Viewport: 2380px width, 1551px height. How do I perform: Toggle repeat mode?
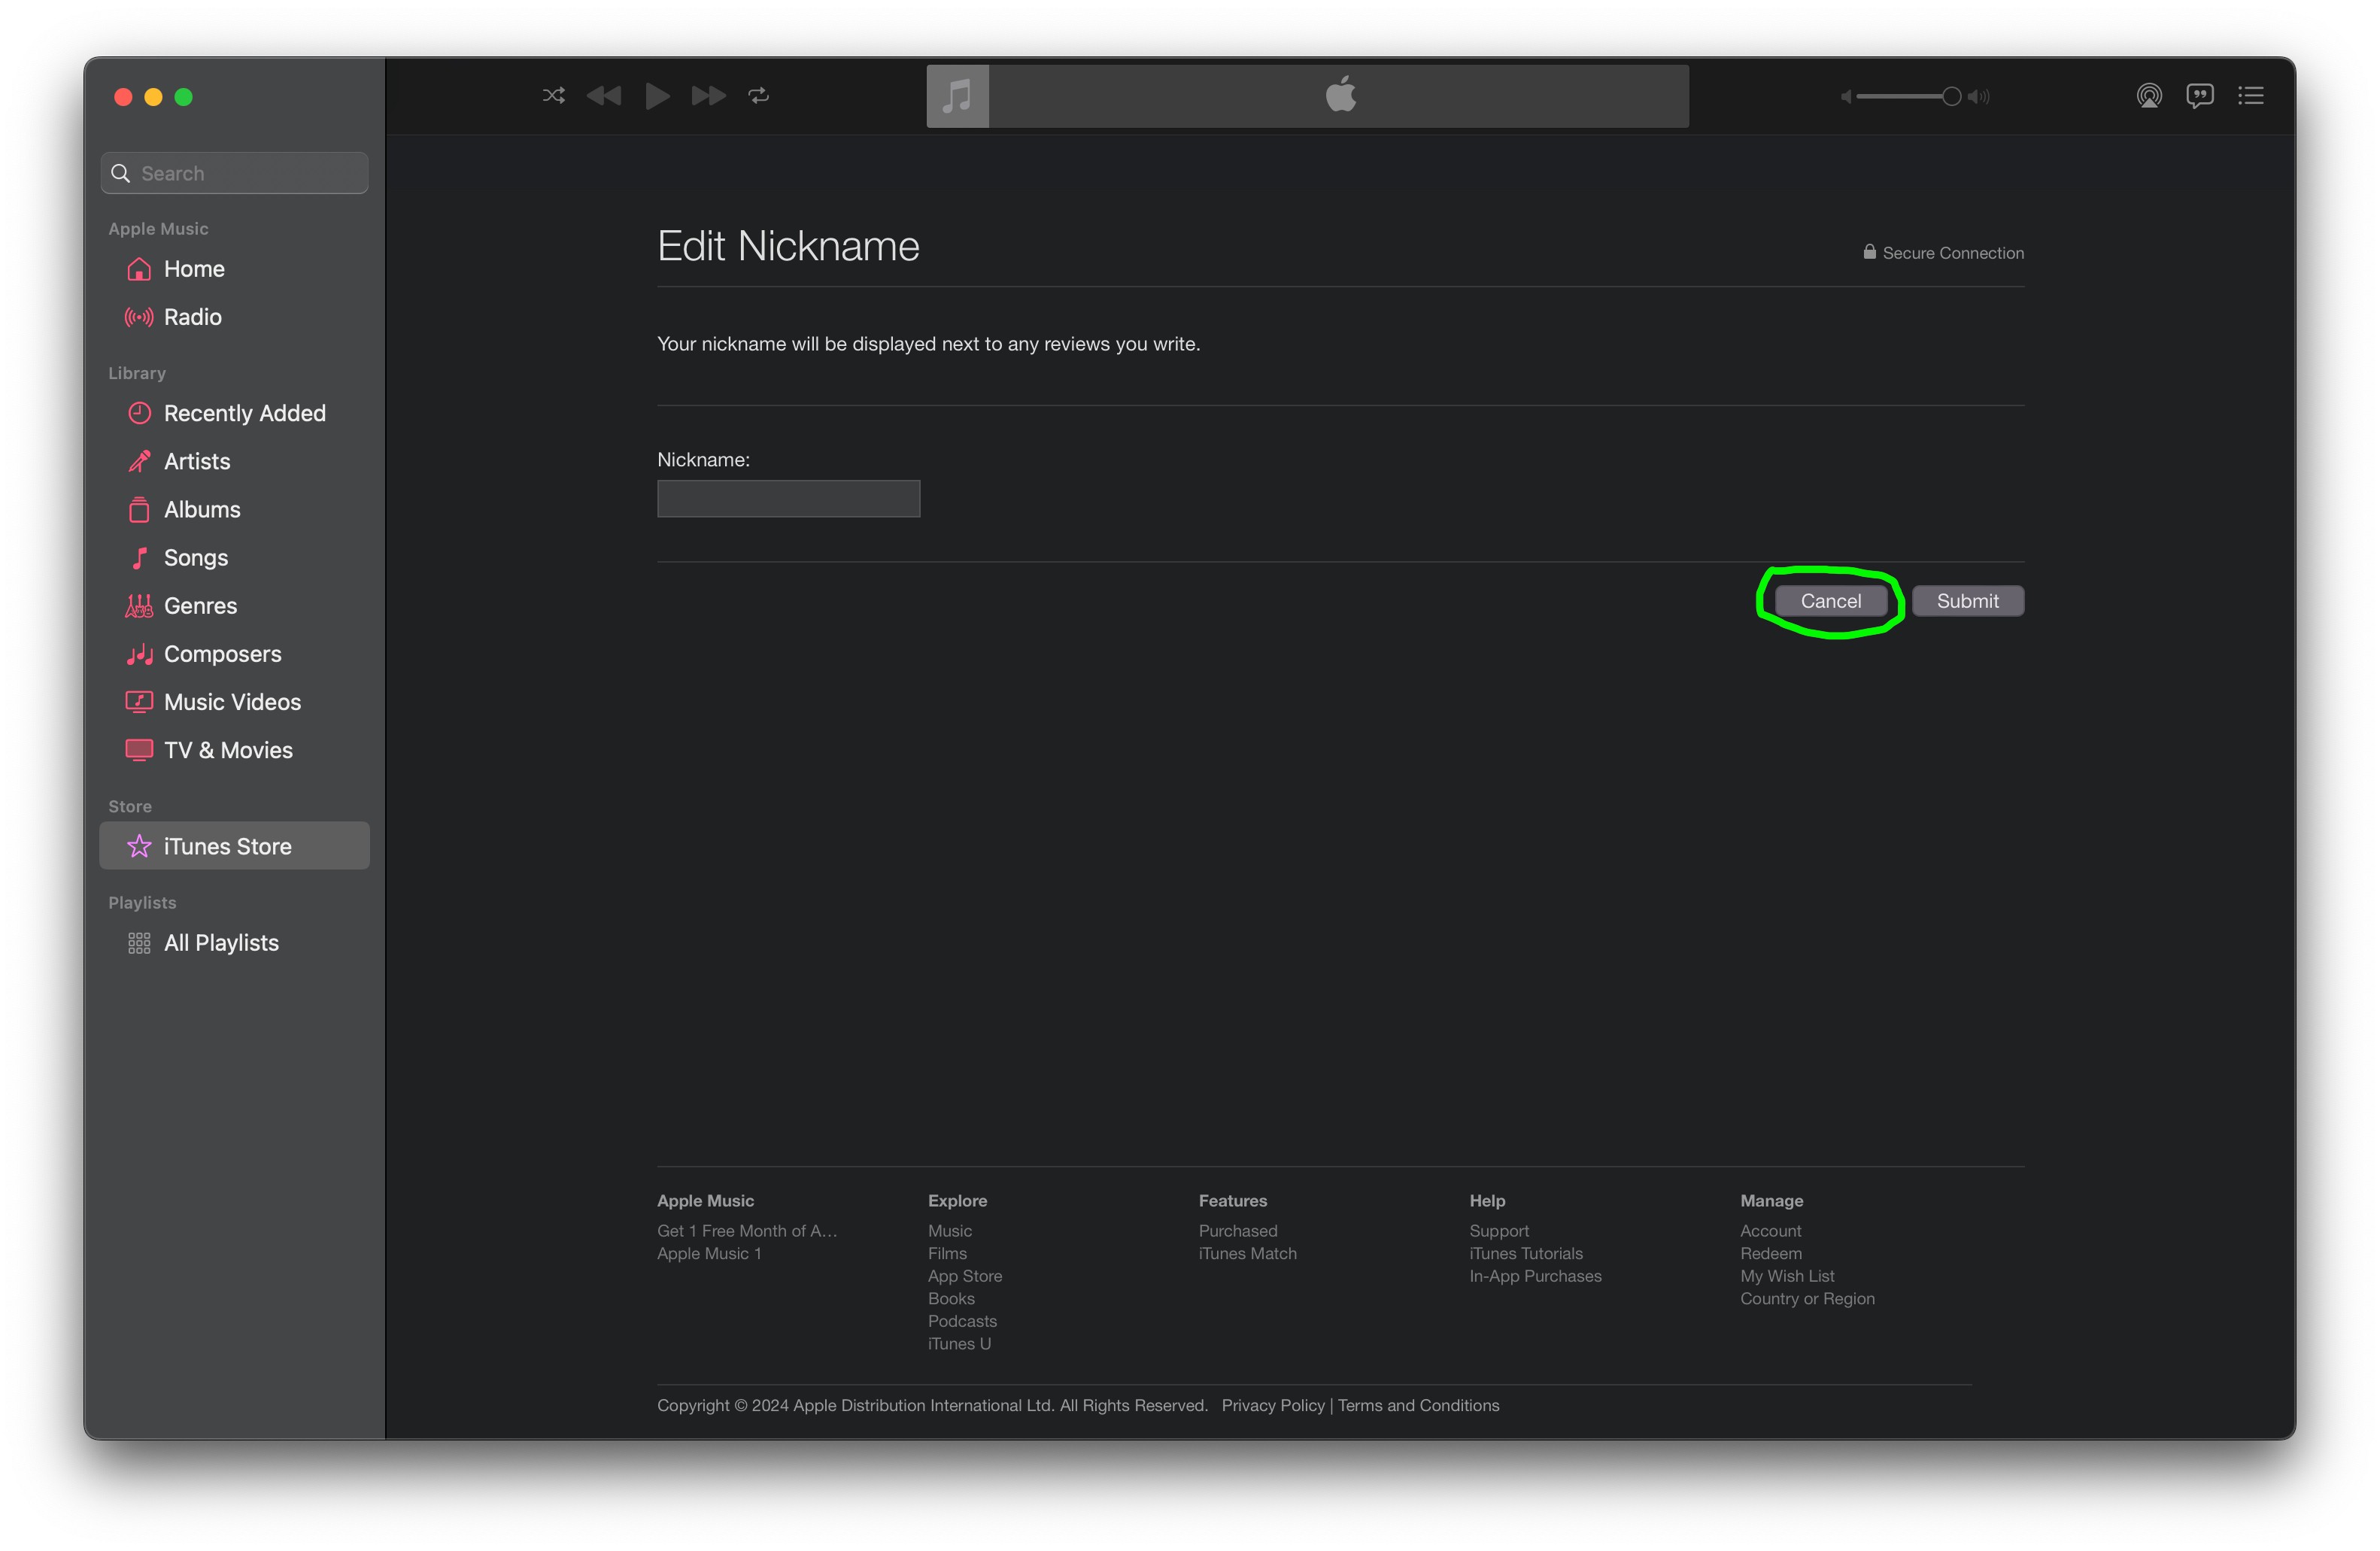pos(759,96)
